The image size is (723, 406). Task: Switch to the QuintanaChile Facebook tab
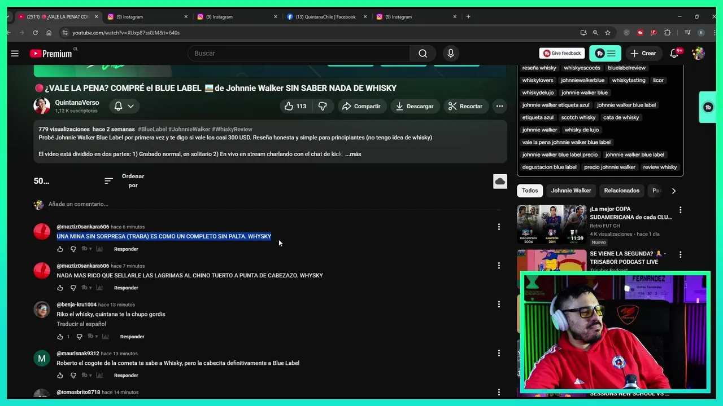tap(326, 17)
